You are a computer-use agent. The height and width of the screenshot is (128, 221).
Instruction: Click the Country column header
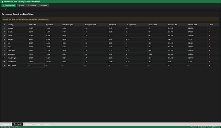17,25
